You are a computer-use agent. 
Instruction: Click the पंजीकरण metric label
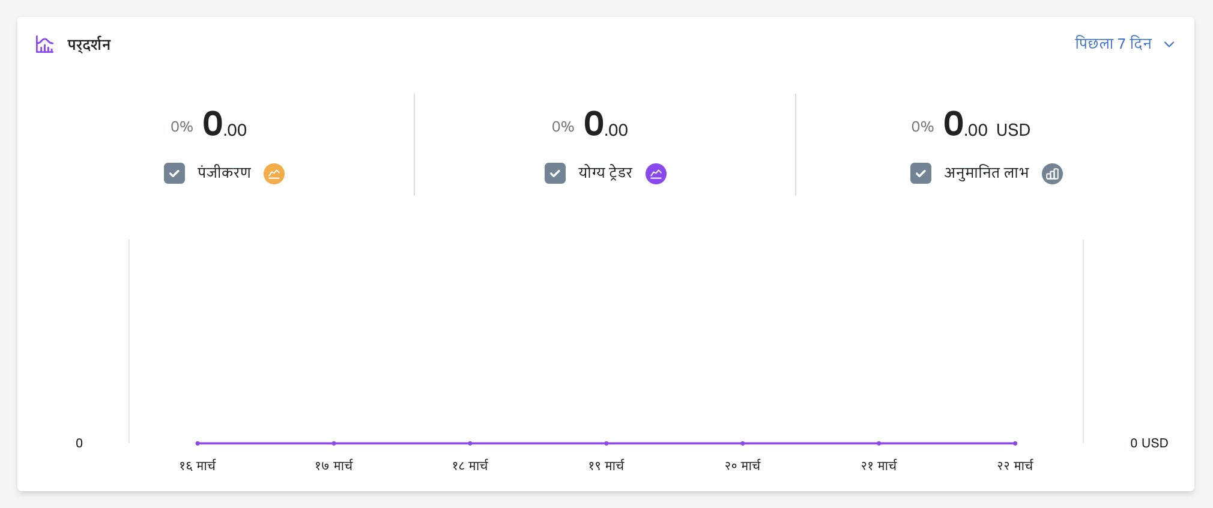click(225, 173)
